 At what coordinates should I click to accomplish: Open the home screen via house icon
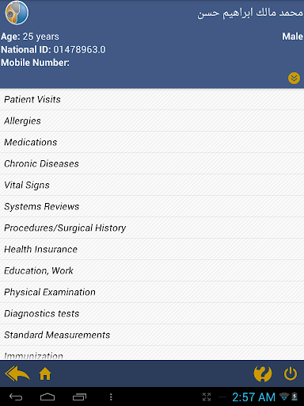coord(45,373)
